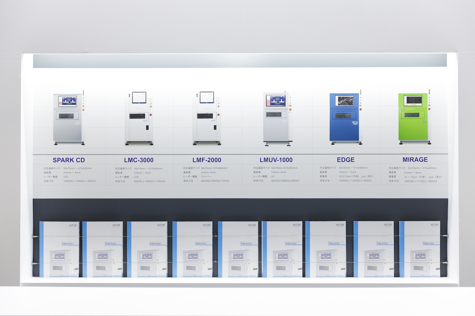Click the monitor screen on the SPARK CD machine
The width and height of the screenshot is (475, 316).
pos(68,101)
